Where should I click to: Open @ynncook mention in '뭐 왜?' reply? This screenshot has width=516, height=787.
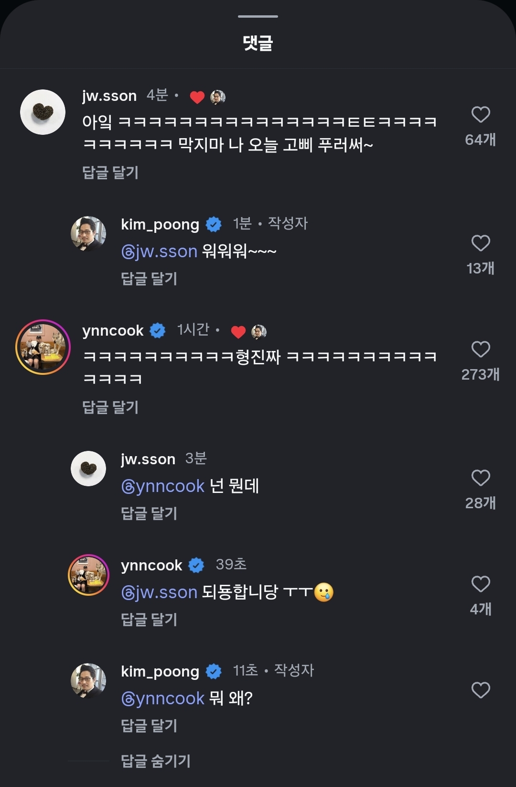point(163,699)
